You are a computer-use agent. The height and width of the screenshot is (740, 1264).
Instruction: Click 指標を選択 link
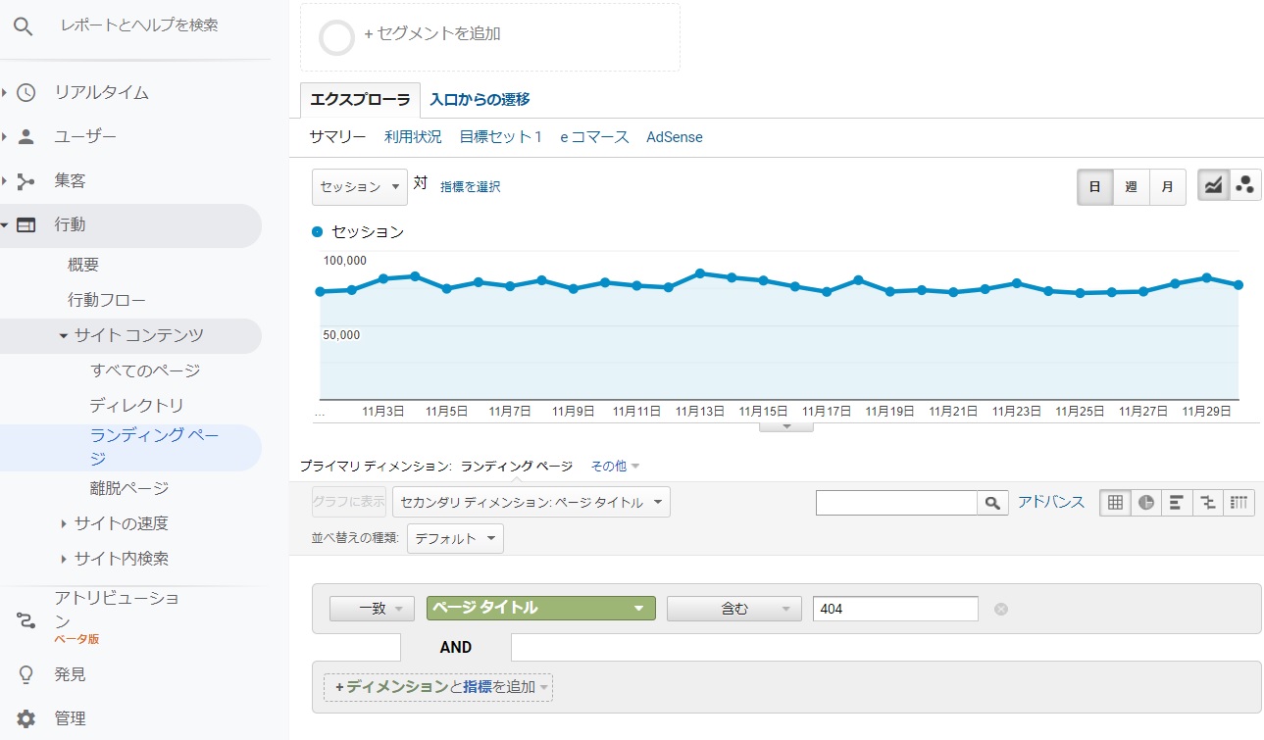(x=470, y=186)
